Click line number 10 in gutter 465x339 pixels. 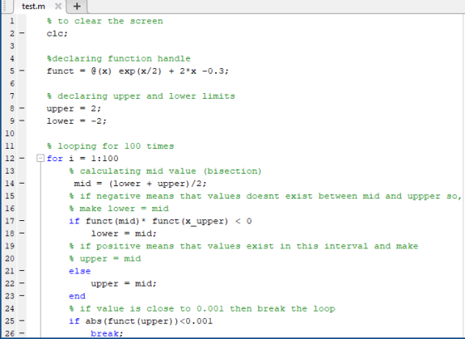coord(9,133)
